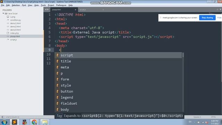Stop sharing screen
The width and height of the screenshot is (222, 125).
(x=207, y=18)
